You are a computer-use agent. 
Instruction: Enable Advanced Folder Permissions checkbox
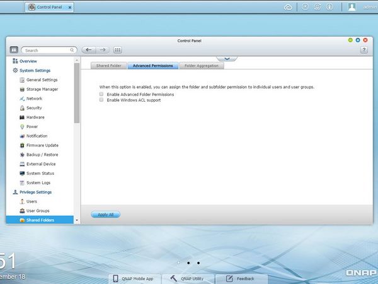[x=101, y=94]
